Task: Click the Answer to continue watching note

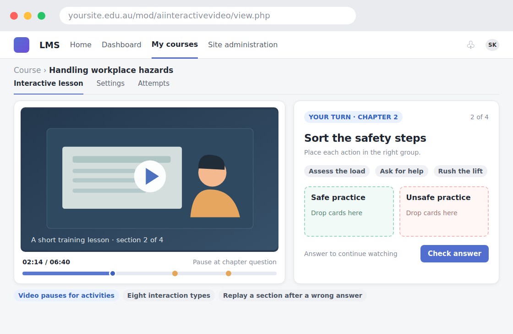Action: click(350, 254)
